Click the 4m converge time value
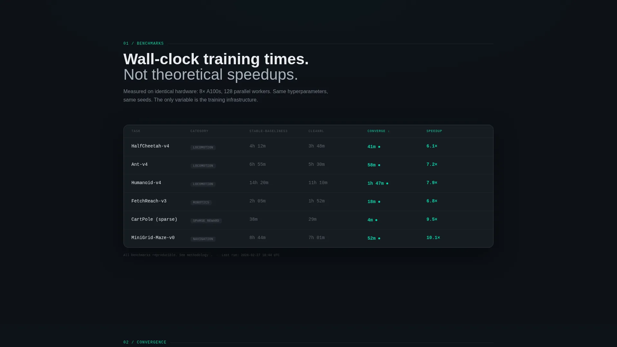 (x=370, y=220)
